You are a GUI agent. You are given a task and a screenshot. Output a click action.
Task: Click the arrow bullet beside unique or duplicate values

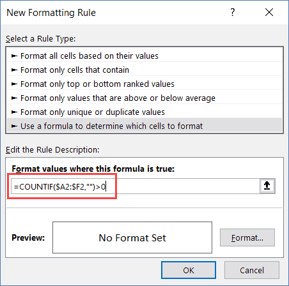click(14, 112)
